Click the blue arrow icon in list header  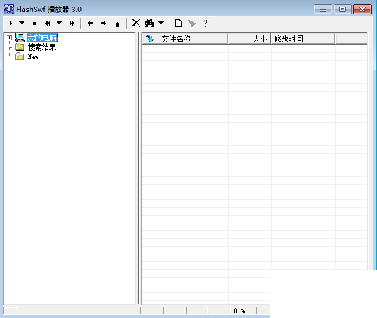(150, 39)
